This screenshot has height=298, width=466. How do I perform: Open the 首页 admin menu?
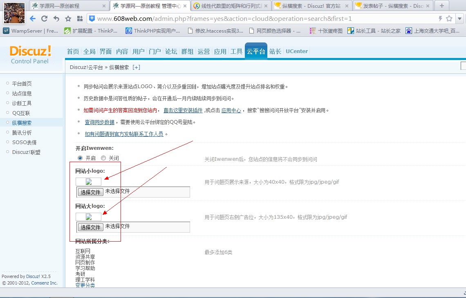click(73, 52)
